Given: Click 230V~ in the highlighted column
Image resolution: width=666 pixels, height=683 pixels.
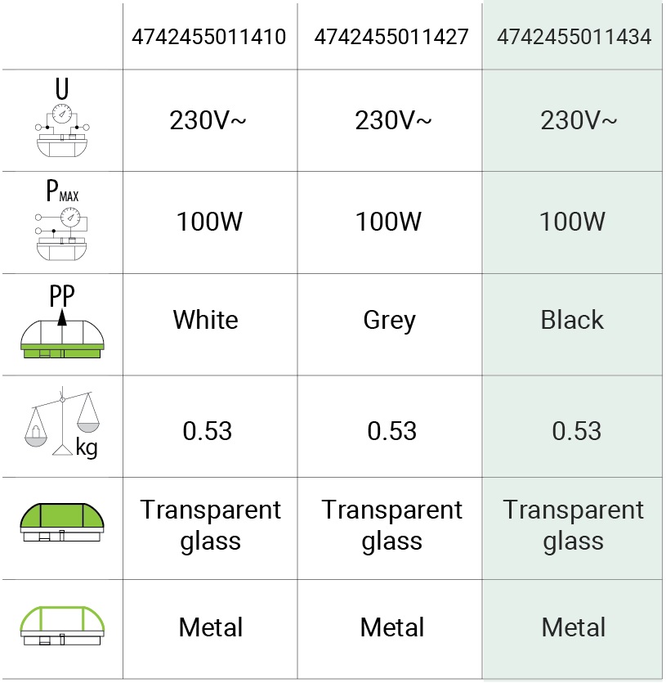Looking at the screenshot, I should 579,120.
